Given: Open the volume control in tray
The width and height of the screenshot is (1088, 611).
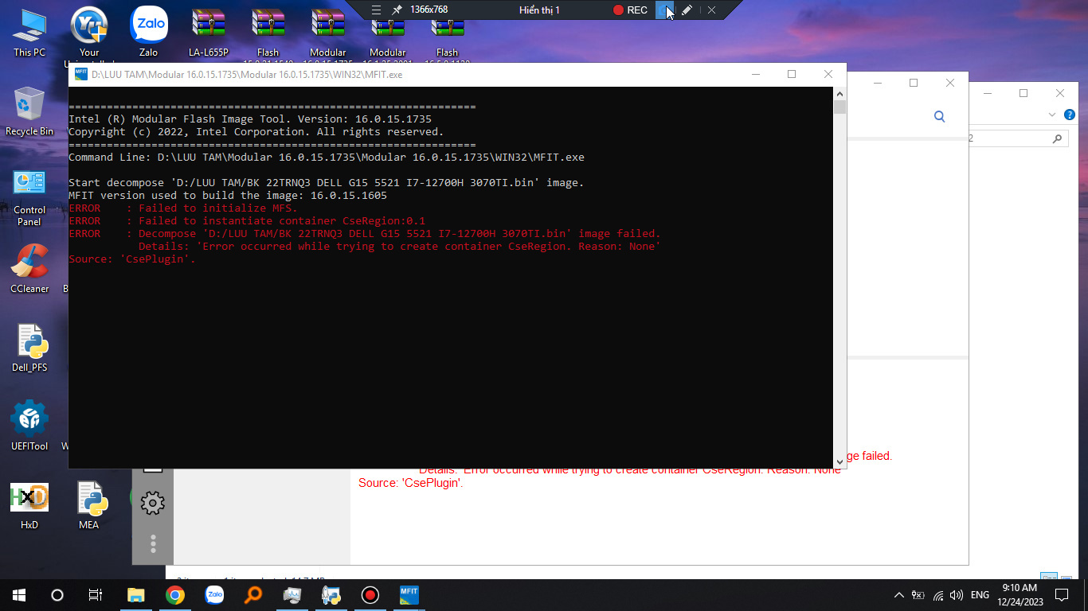Looking at the screenshot, I should point(957,595).
